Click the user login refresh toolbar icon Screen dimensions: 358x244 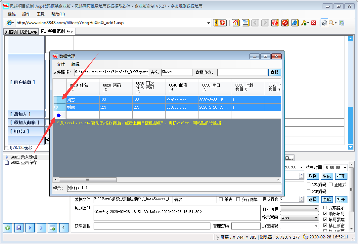220,23
